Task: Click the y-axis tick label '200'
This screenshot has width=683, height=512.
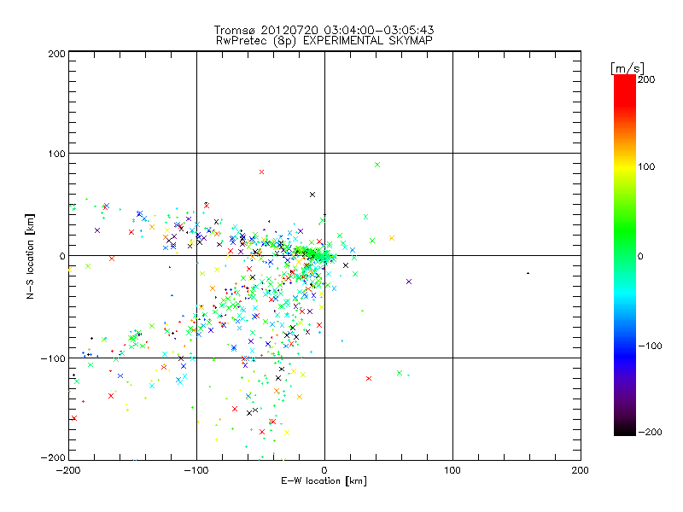Action: [56, 54]
